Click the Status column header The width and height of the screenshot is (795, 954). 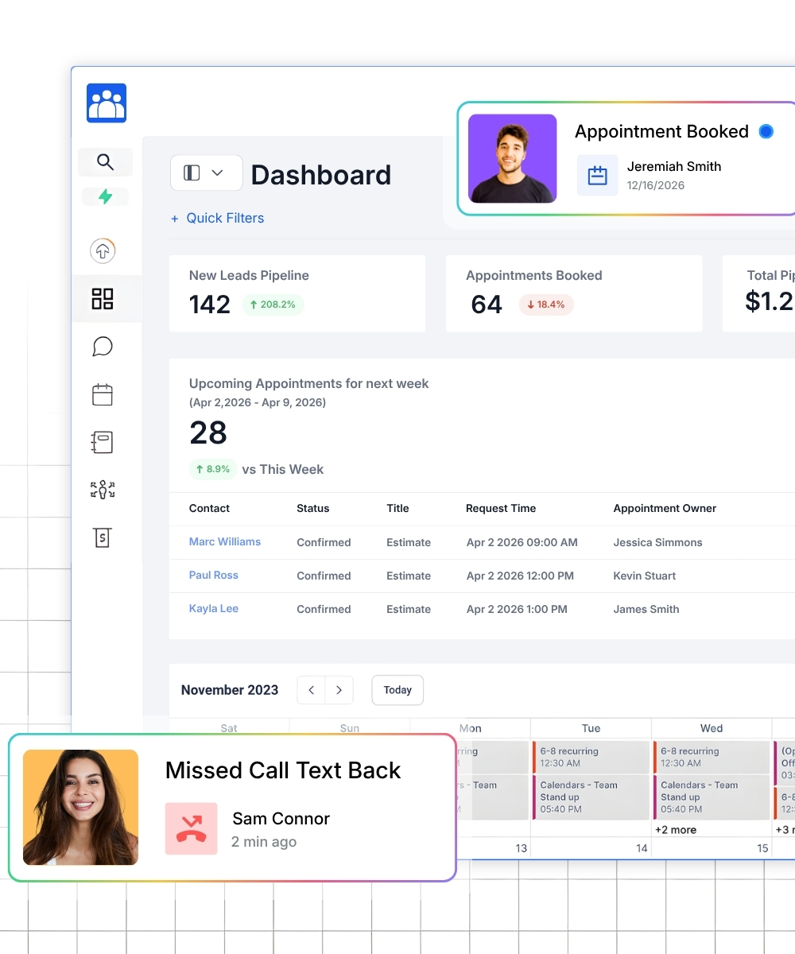[x=312, y=508]
